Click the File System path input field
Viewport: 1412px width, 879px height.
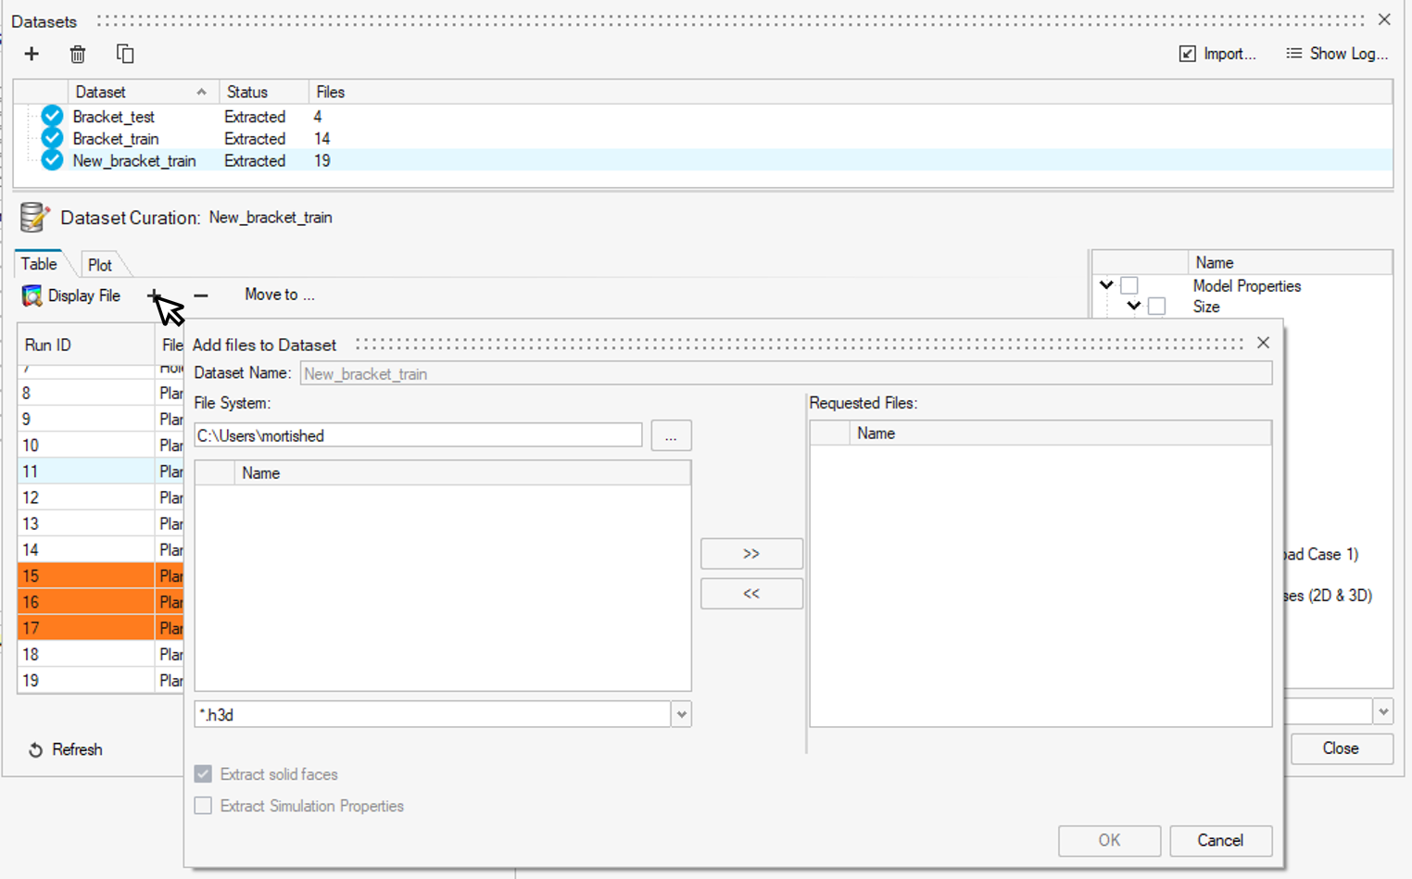point(417,435)
